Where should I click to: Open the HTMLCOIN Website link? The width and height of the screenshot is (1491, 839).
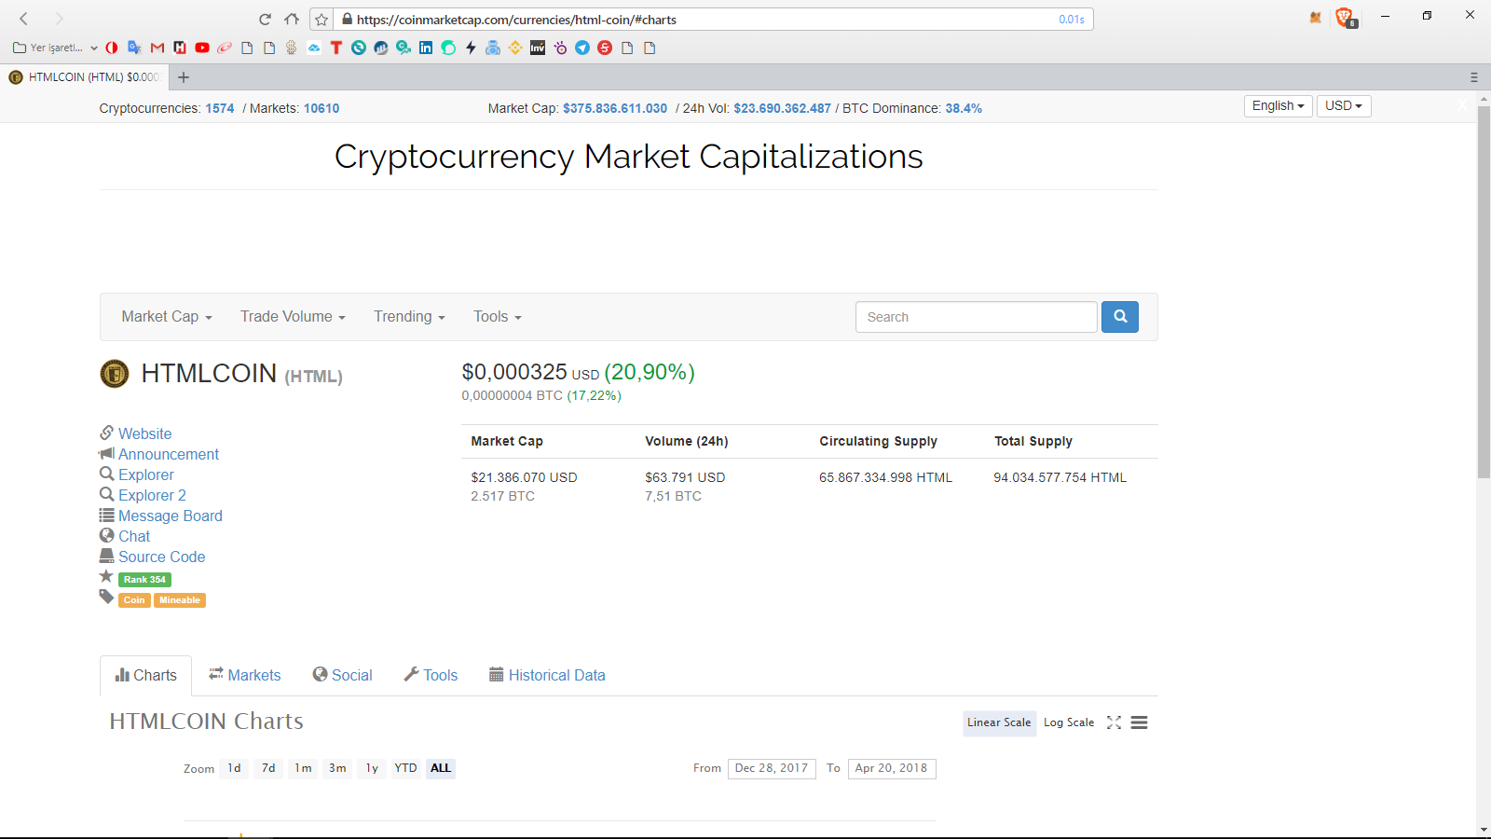pyautogui.click(x=144, y=433)
